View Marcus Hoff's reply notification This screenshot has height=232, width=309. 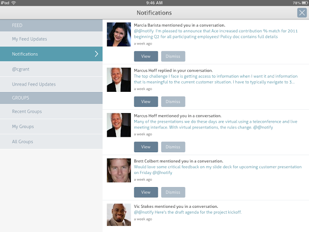tap(146, 101)
